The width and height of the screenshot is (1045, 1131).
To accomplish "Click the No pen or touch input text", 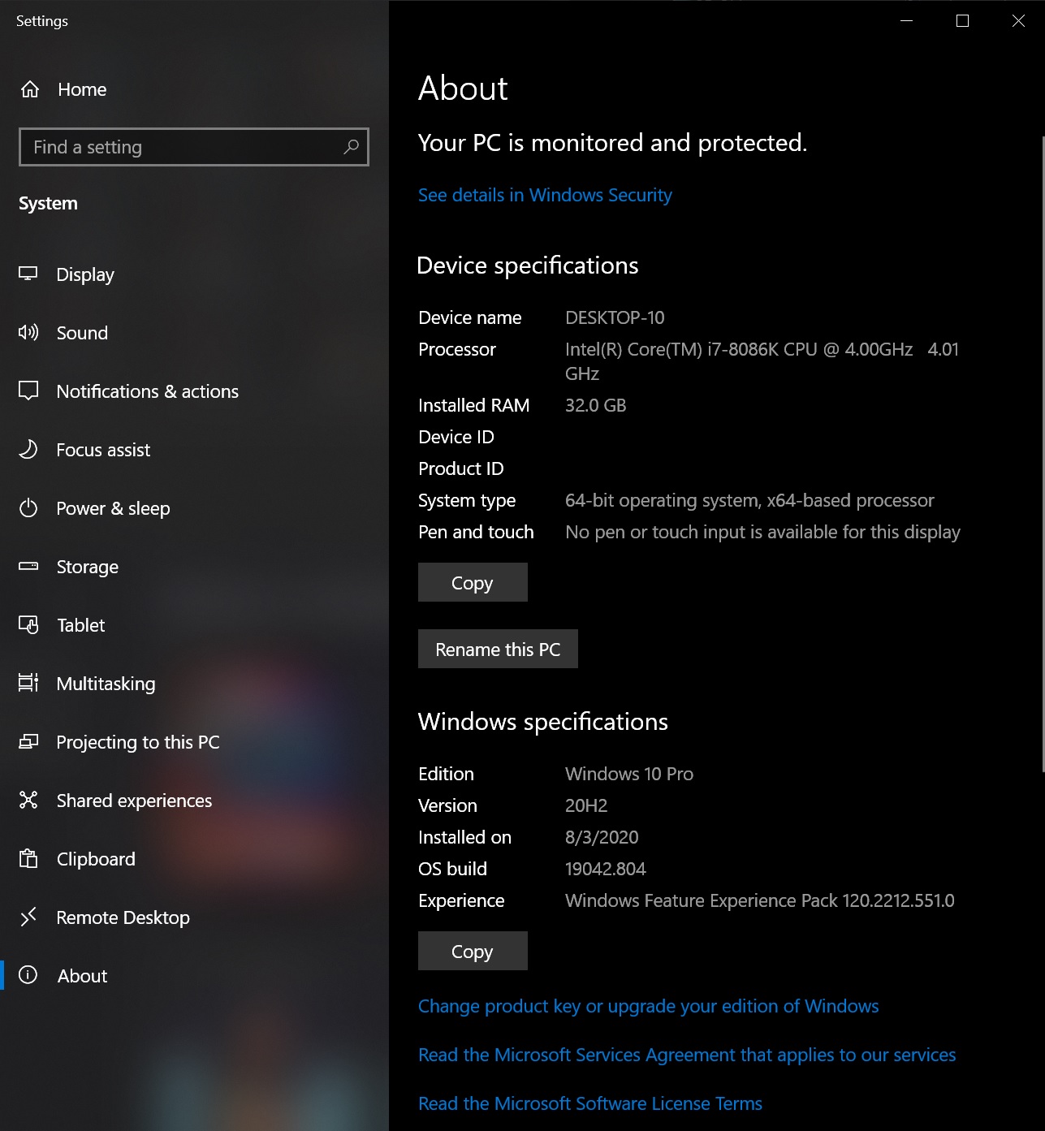I will pos(762,532).
